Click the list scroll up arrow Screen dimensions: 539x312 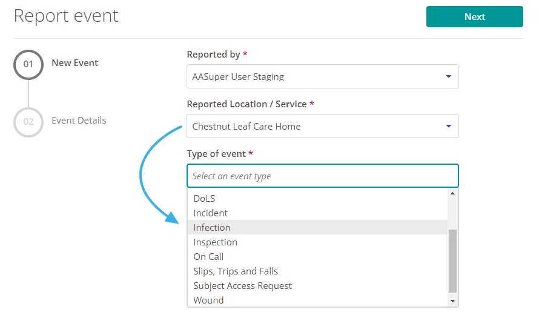pyautogui.click(x=452, y=194)
